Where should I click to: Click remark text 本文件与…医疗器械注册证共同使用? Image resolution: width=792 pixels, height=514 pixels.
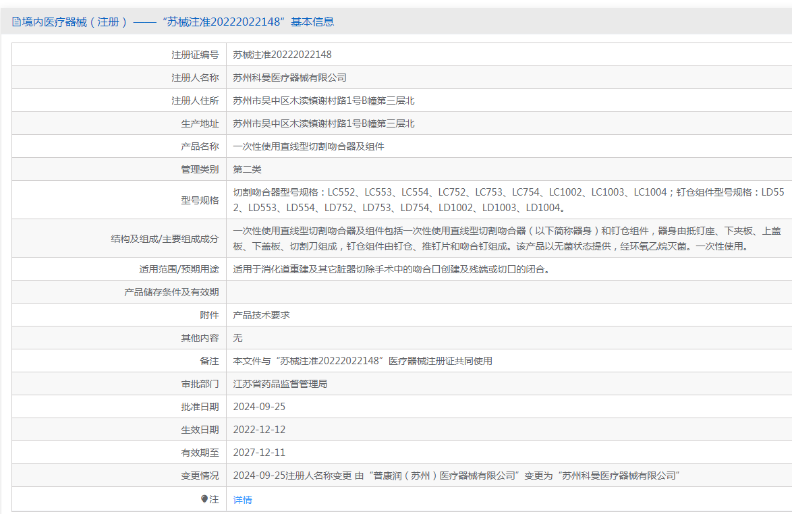point(363,361)
